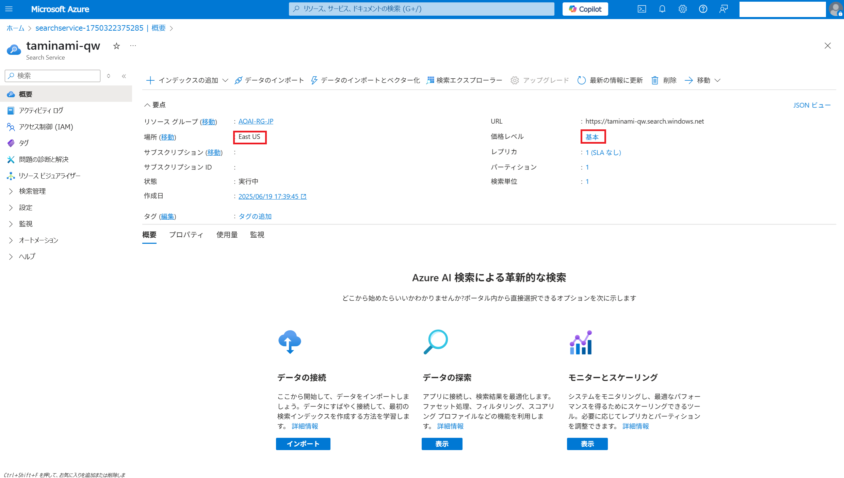
Task: Switch to the 使用量 tab
Action: click(x=227, y=235)
